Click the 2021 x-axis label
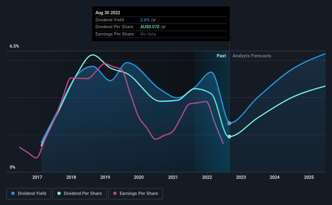 click(173, 177)
